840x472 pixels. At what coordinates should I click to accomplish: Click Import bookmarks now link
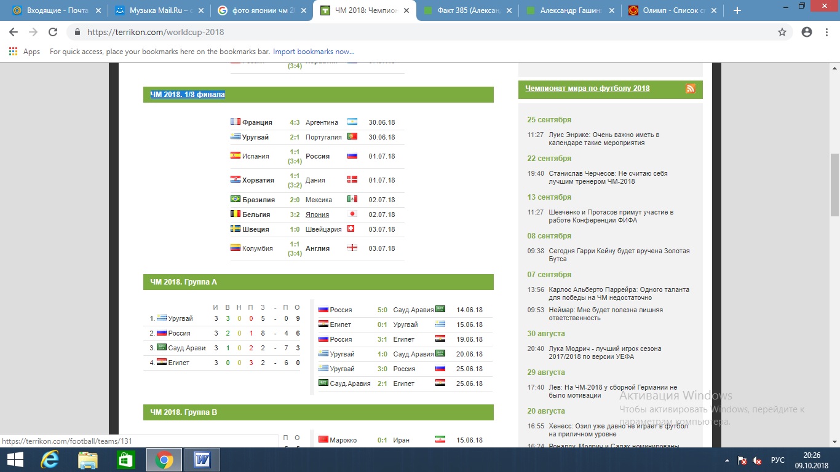(314, 52)
